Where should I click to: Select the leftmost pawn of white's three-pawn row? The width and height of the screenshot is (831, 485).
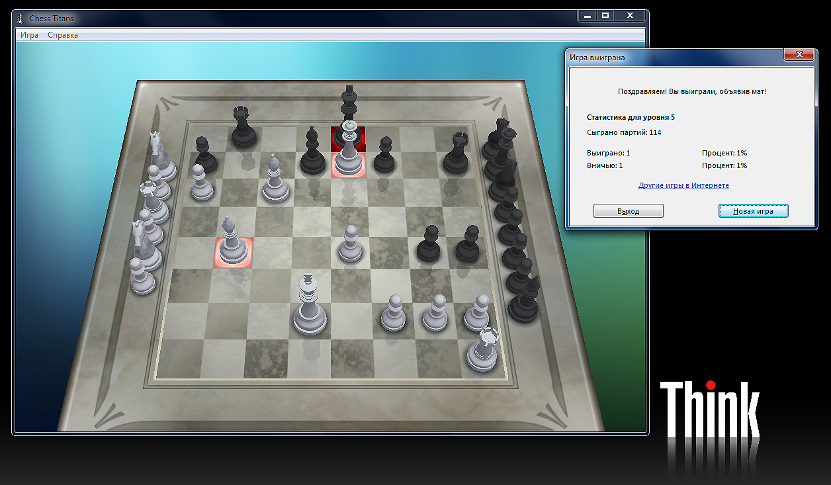click(393, 314)
